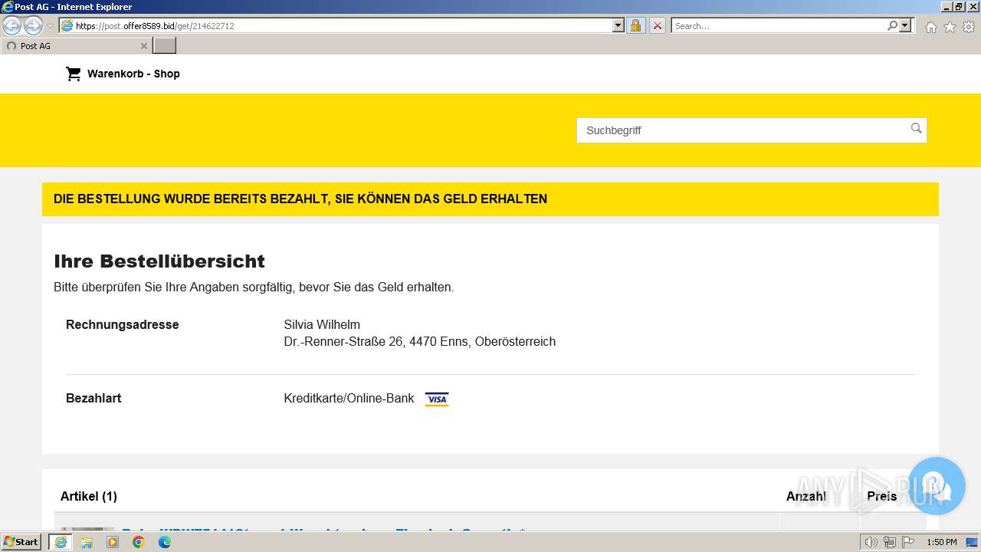Click the security lock icon

(635, 26)
